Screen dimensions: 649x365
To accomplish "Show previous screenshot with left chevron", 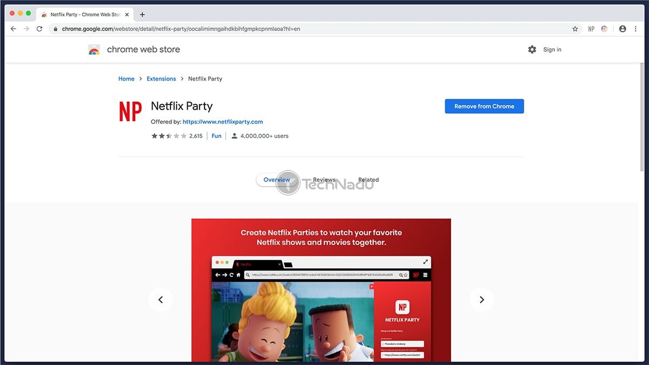I will pyautogui.click(x=161, y=300).
